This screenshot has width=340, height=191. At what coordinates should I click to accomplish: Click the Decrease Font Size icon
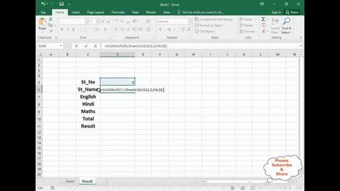[108, 21]
